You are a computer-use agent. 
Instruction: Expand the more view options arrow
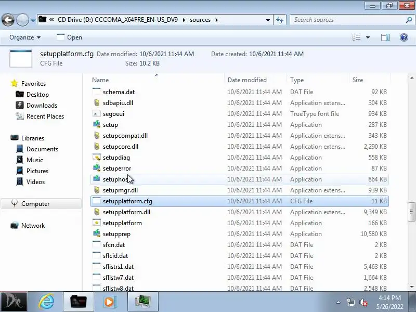(x=368, y=37)
